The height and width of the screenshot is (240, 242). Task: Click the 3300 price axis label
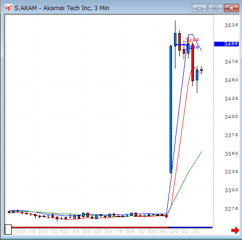click(231, 190)
